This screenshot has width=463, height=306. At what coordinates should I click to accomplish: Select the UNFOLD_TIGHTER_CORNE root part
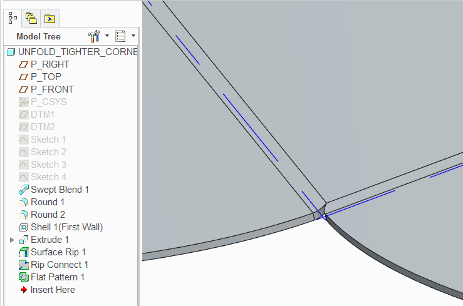(78, 52)
